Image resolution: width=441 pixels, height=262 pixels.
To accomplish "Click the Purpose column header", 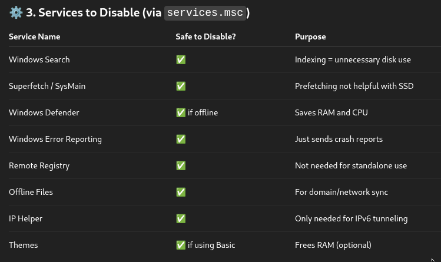I will point(310,37).
